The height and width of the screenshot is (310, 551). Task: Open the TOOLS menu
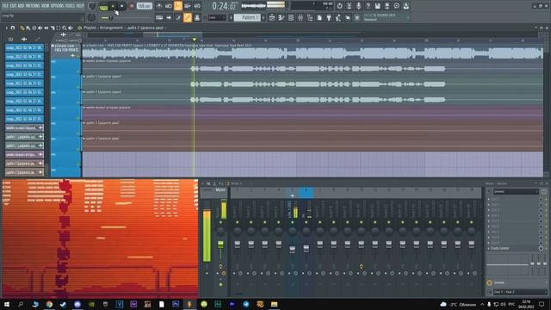70,6
